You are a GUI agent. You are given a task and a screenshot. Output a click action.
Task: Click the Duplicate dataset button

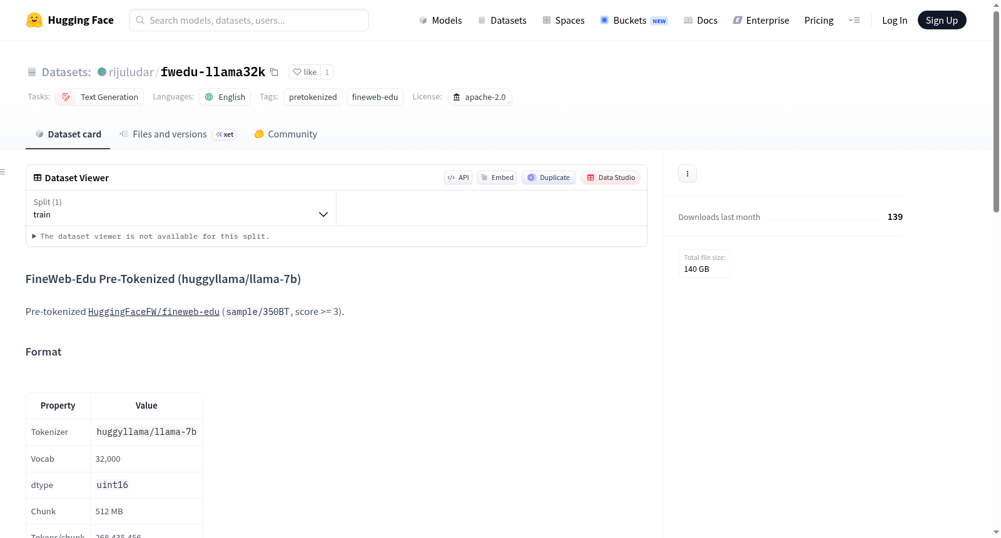[x=549, y=177]
